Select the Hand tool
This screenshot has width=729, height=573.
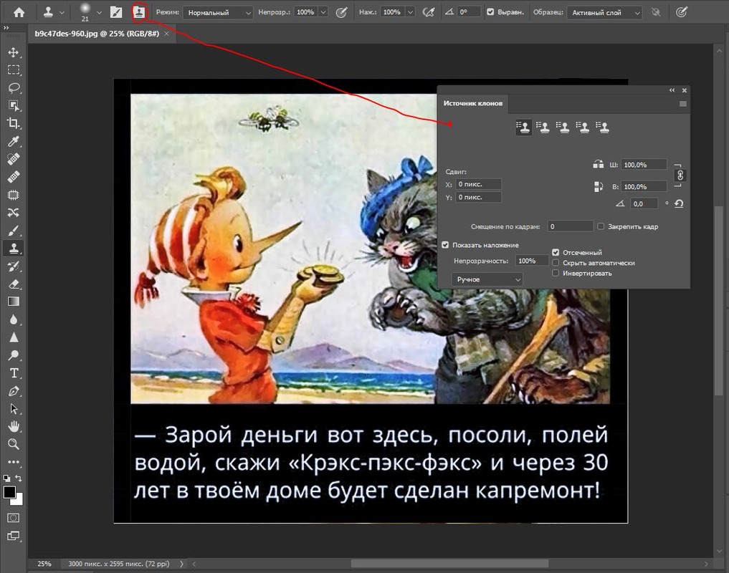click(x=14, y=427)
